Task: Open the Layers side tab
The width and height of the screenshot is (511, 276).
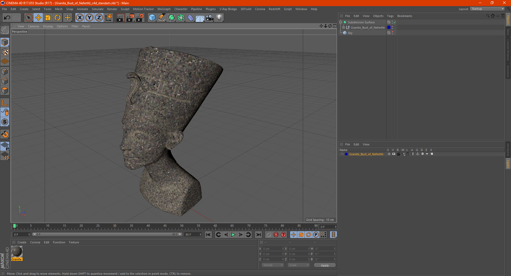Action: 508,164
